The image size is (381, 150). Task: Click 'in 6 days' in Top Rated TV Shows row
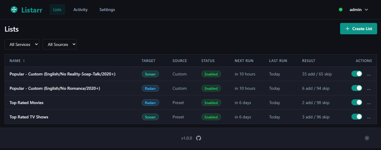243,117
